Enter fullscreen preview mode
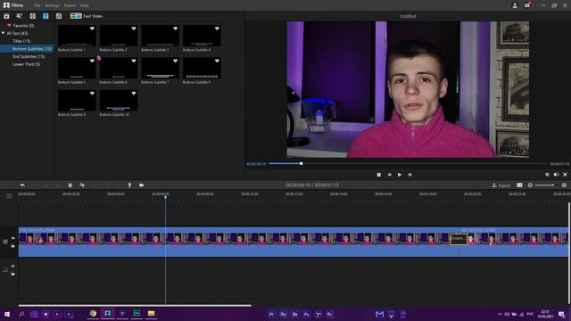 coord(565,175)
